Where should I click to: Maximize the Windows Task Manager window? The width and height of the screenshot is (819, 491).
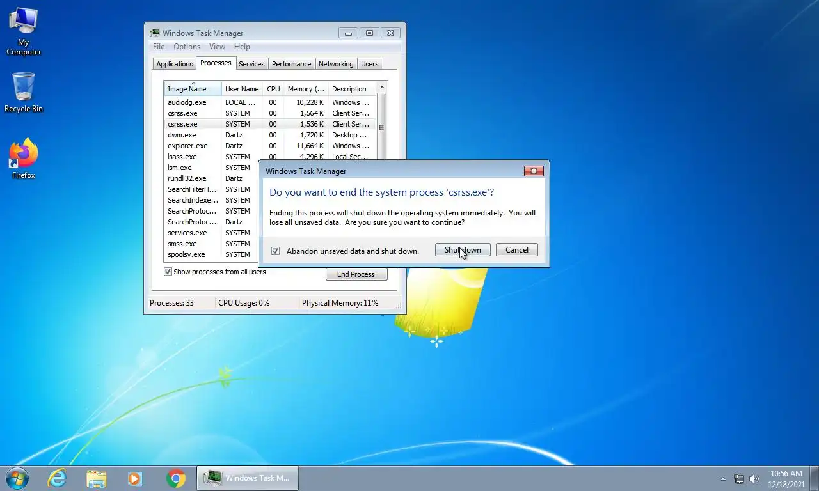pos(369,33)
